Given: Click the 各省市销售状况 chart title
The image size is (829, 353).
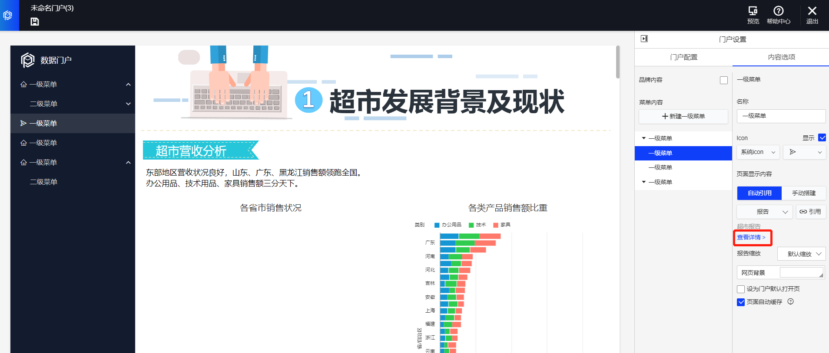Looking at the screenshot, I should (x=271, y=208).
